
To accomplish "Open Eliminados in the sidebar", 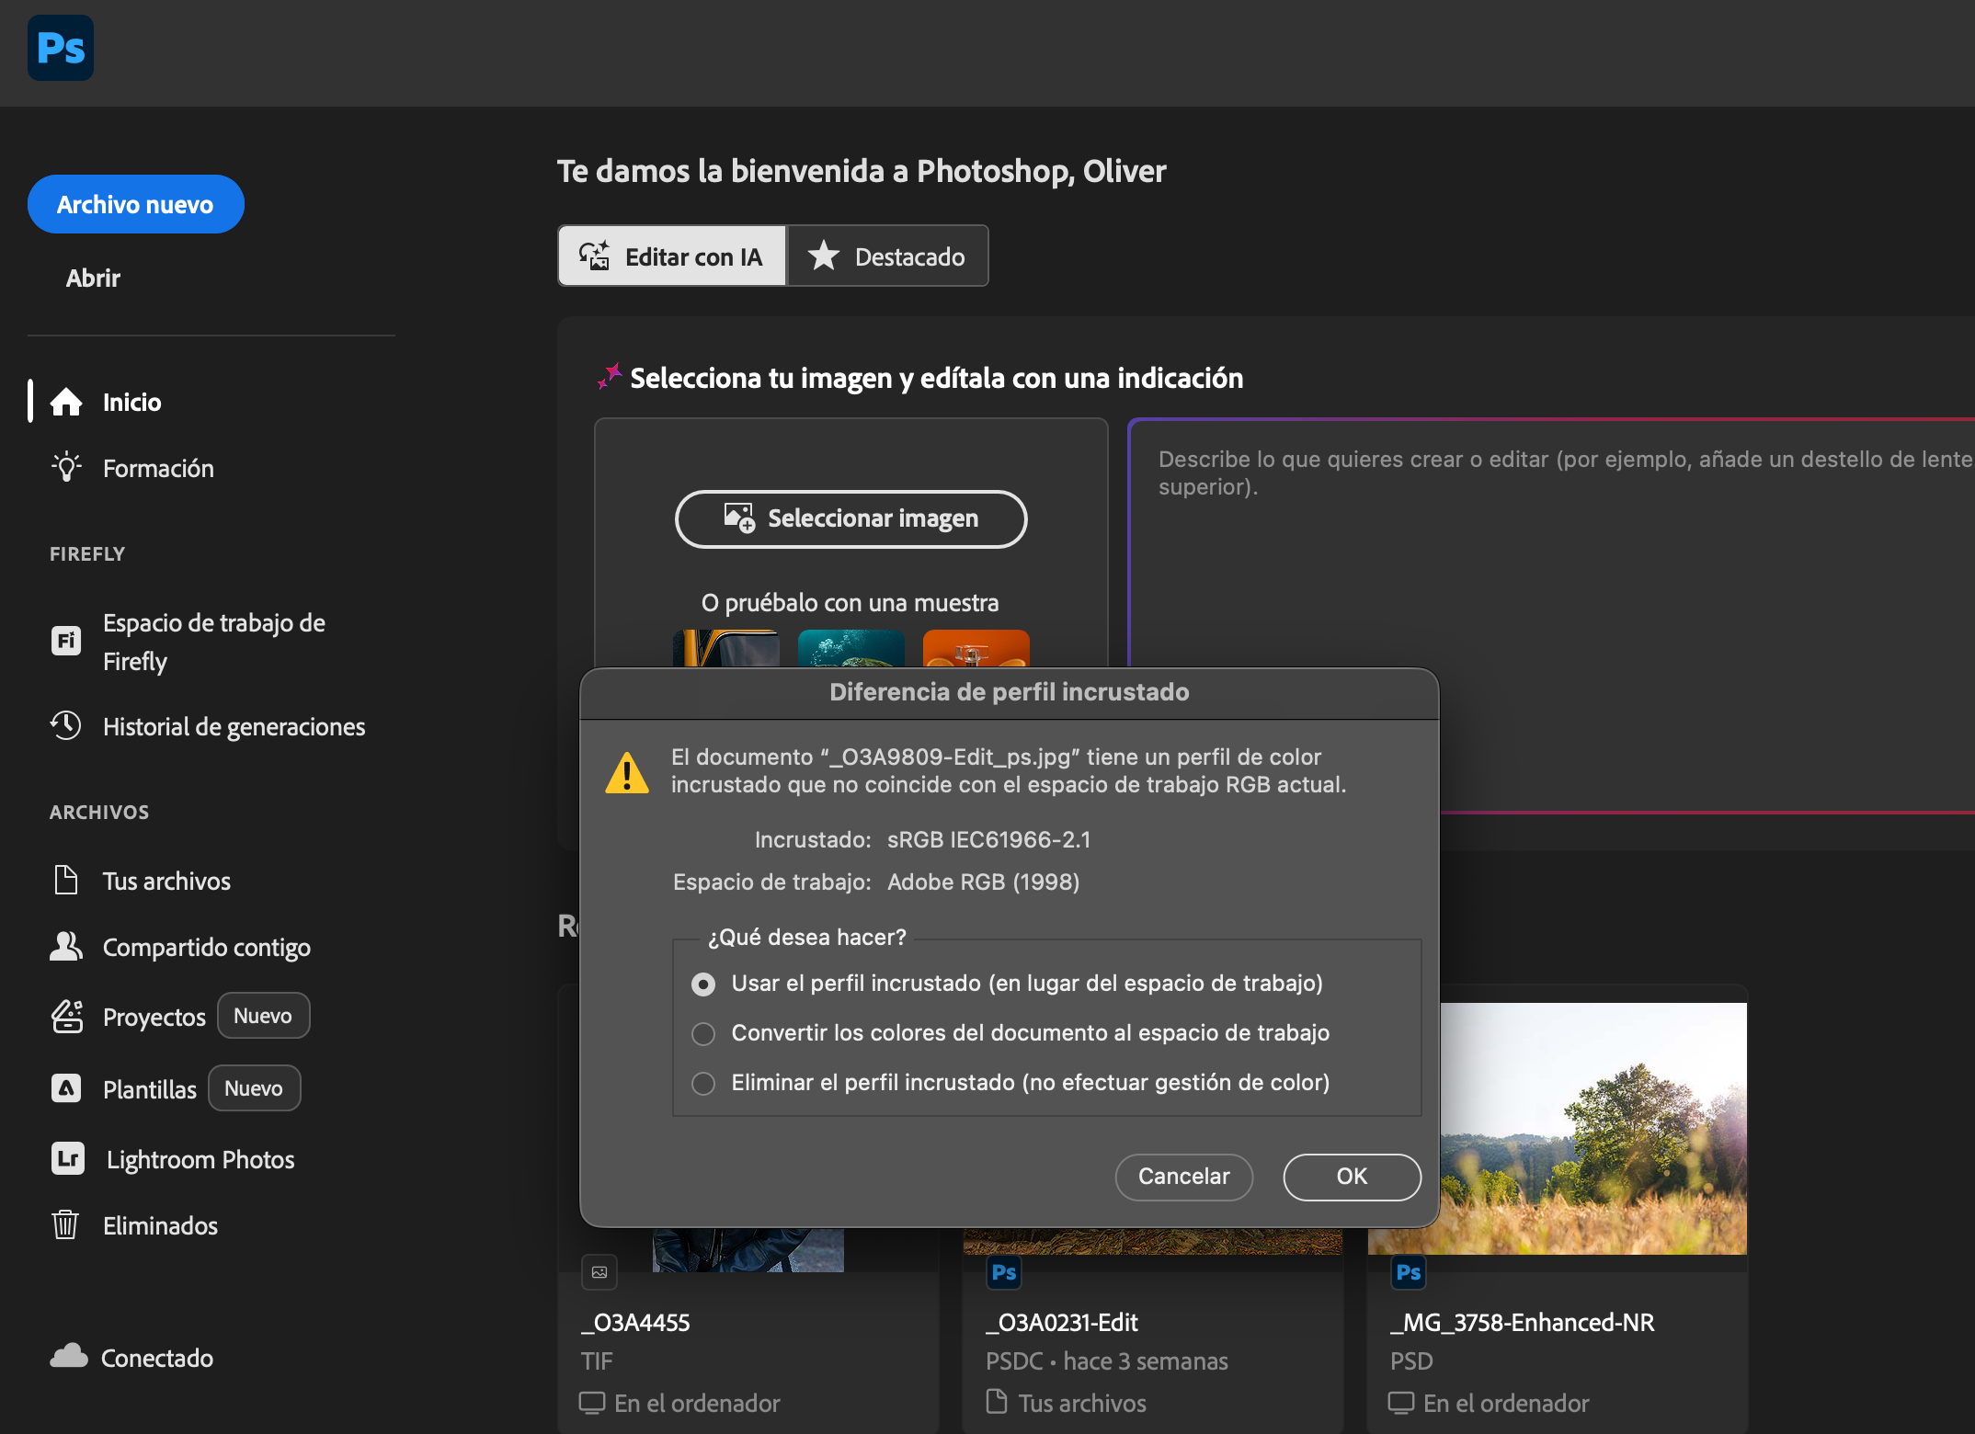I will coord(161,1225).
